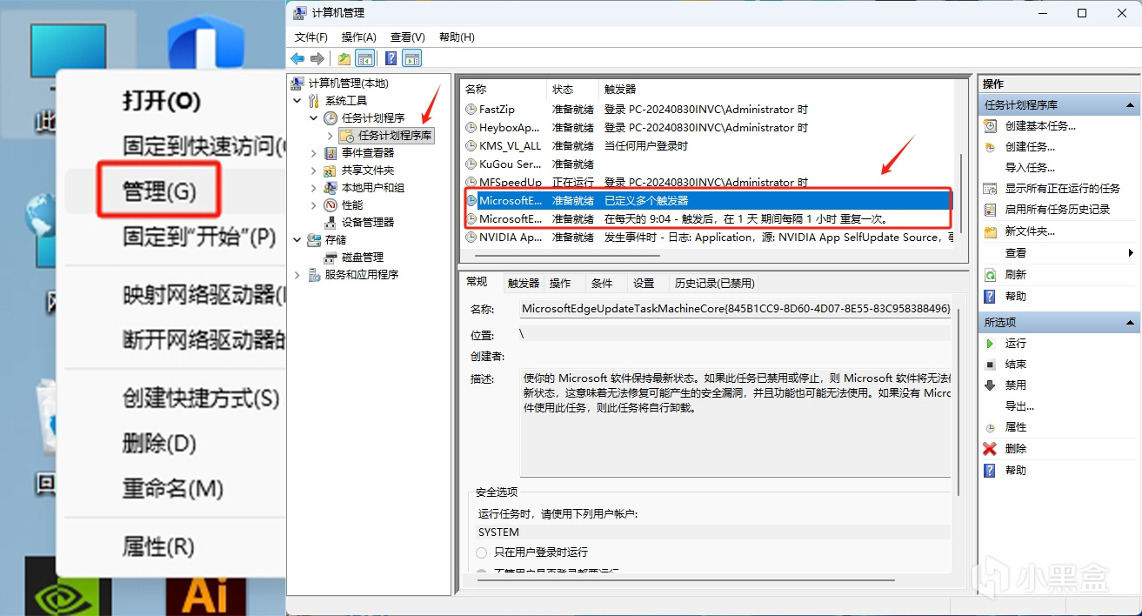Switch to the 历史记录(已禁用) tab
Screen dimensions: 1142x616
[714, 283]
